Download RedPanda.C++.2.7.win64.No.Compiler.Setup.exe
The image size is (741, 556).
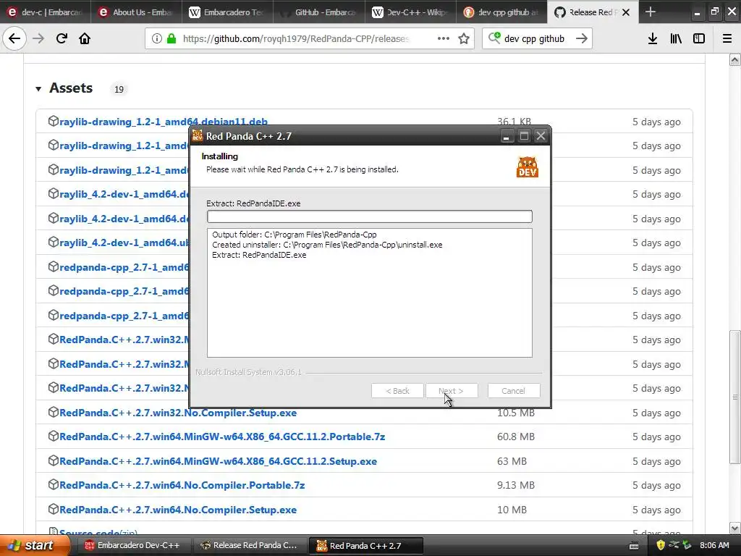(x=178, y=510)
